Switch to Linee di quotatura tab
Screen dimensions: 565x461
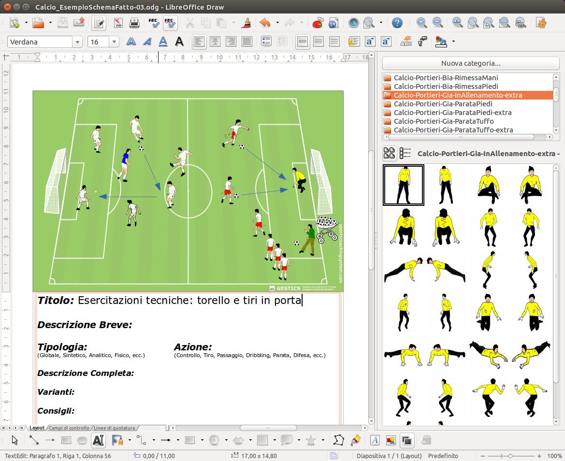pyautogui.click(x=114, y=428)
